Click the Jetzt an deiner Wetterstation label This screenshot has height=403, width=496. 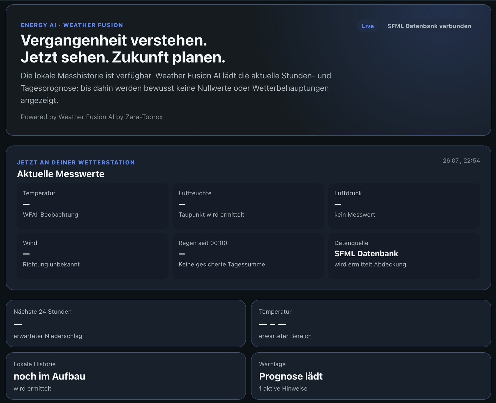click(x=76, y=162)
